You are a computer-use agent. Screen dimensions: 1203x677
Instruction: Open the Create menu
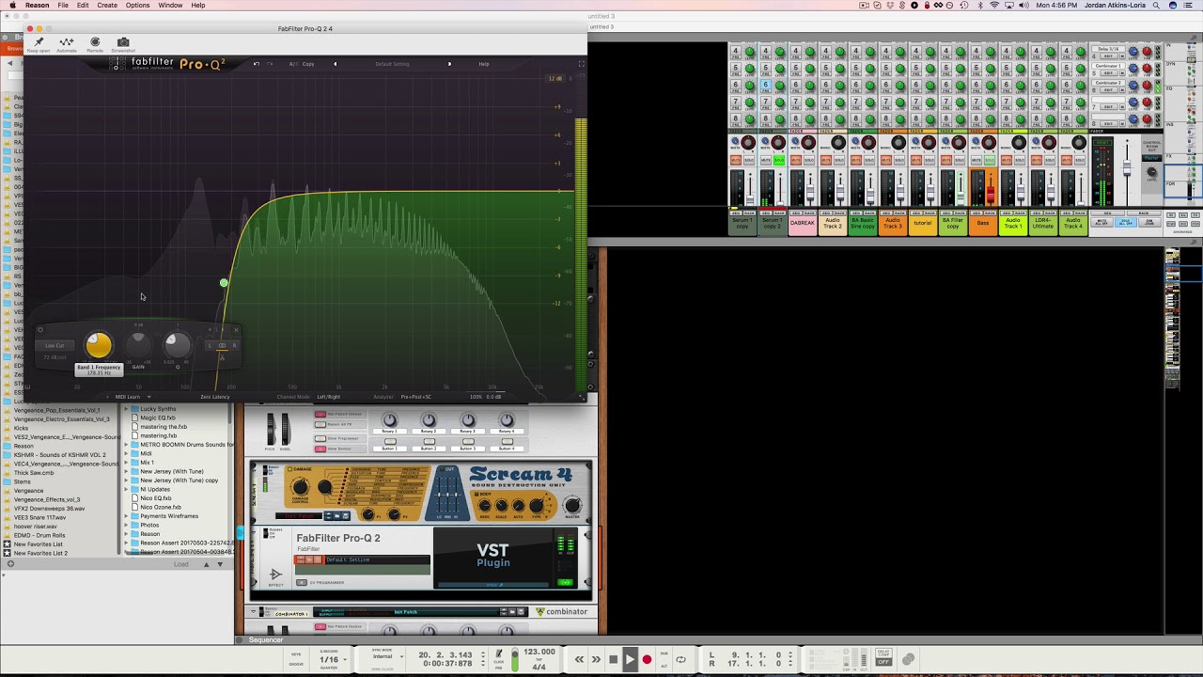tap(107, 6)
